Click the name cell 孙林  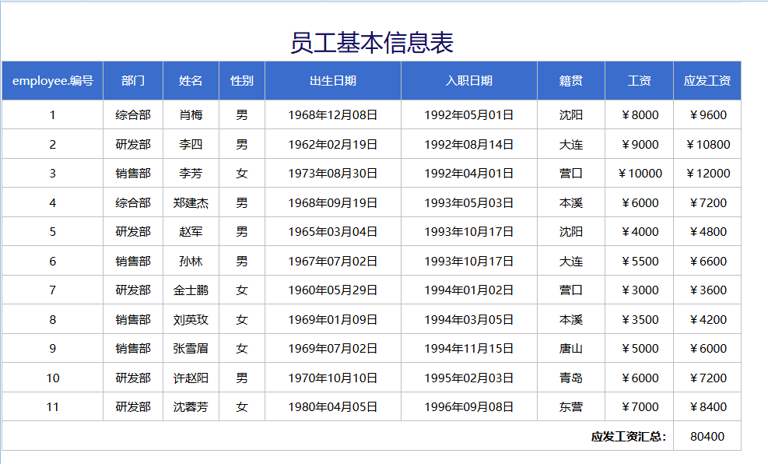pyautogui.click(x=191, y=261)
